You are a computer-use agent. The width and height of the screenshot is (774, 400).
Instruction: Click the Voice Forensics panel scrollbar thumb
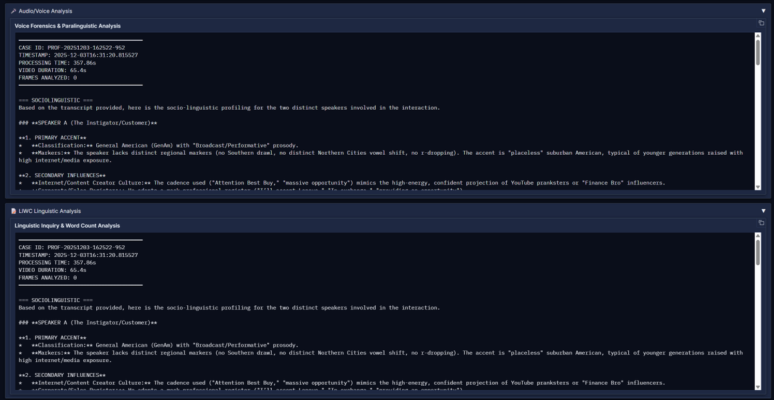point(758,52)
